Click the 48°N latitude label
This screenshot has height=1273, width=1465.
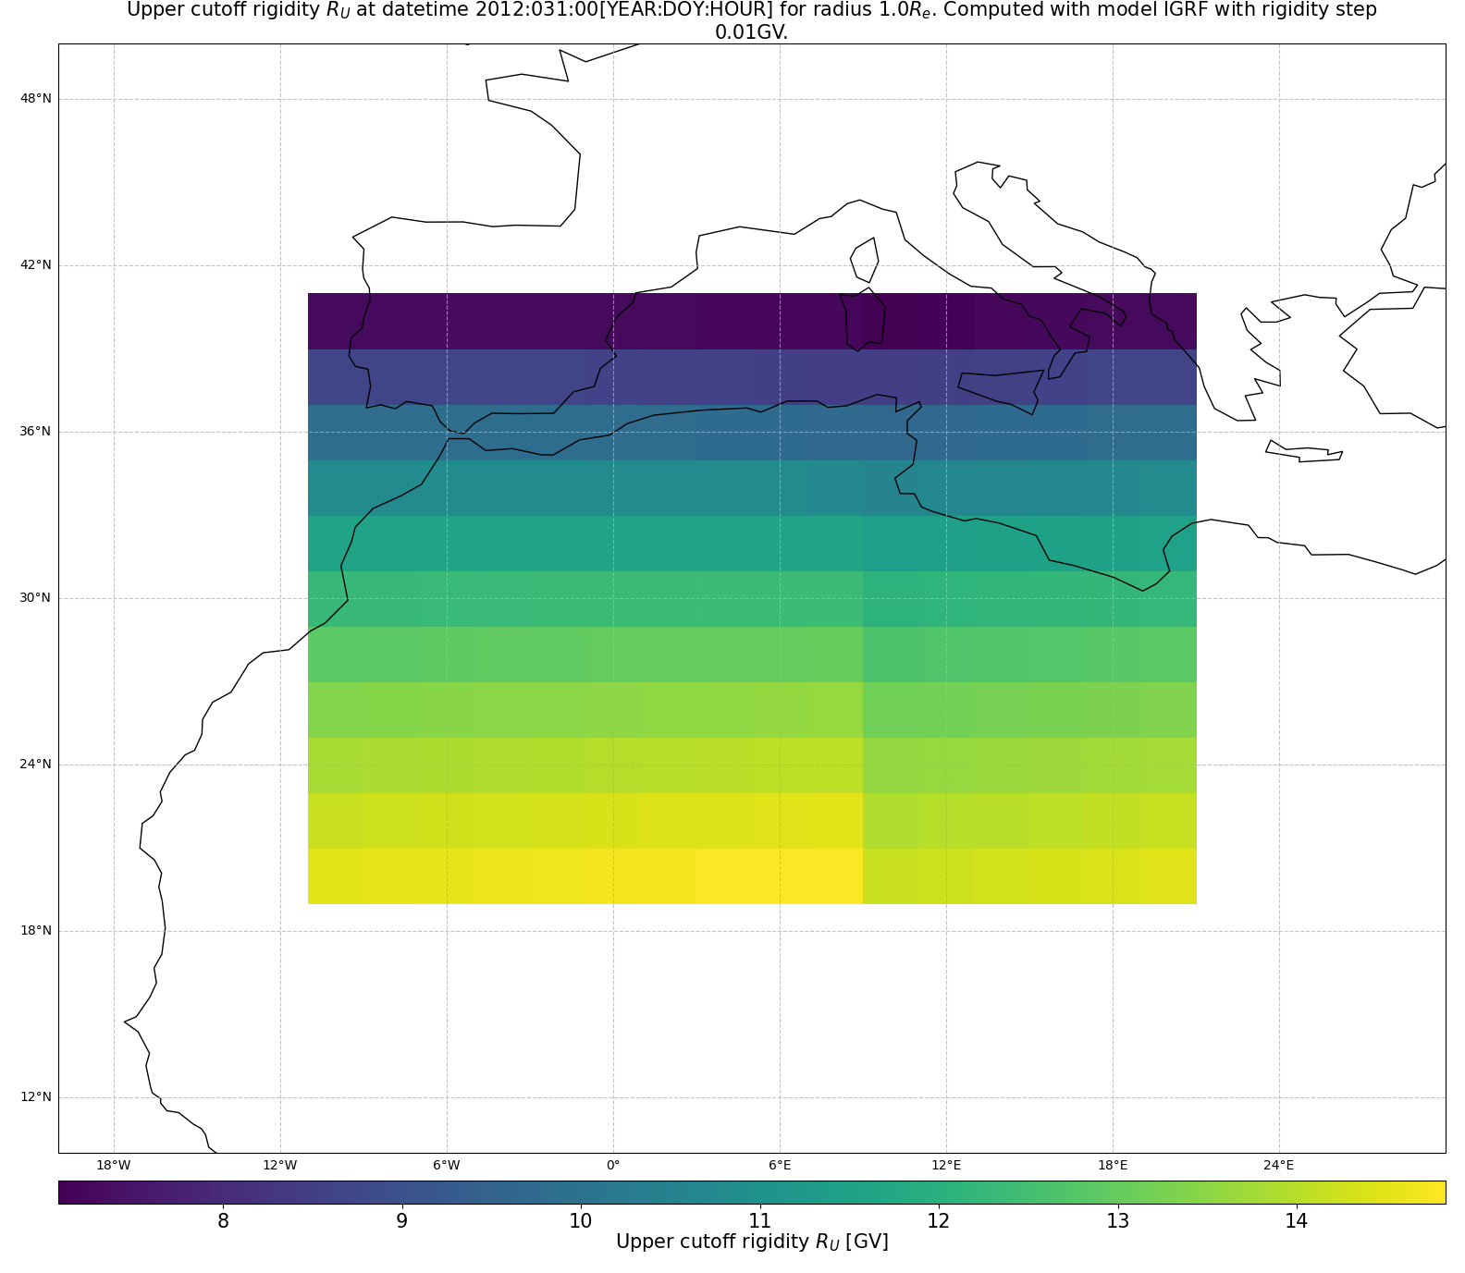tap(36, 99)
